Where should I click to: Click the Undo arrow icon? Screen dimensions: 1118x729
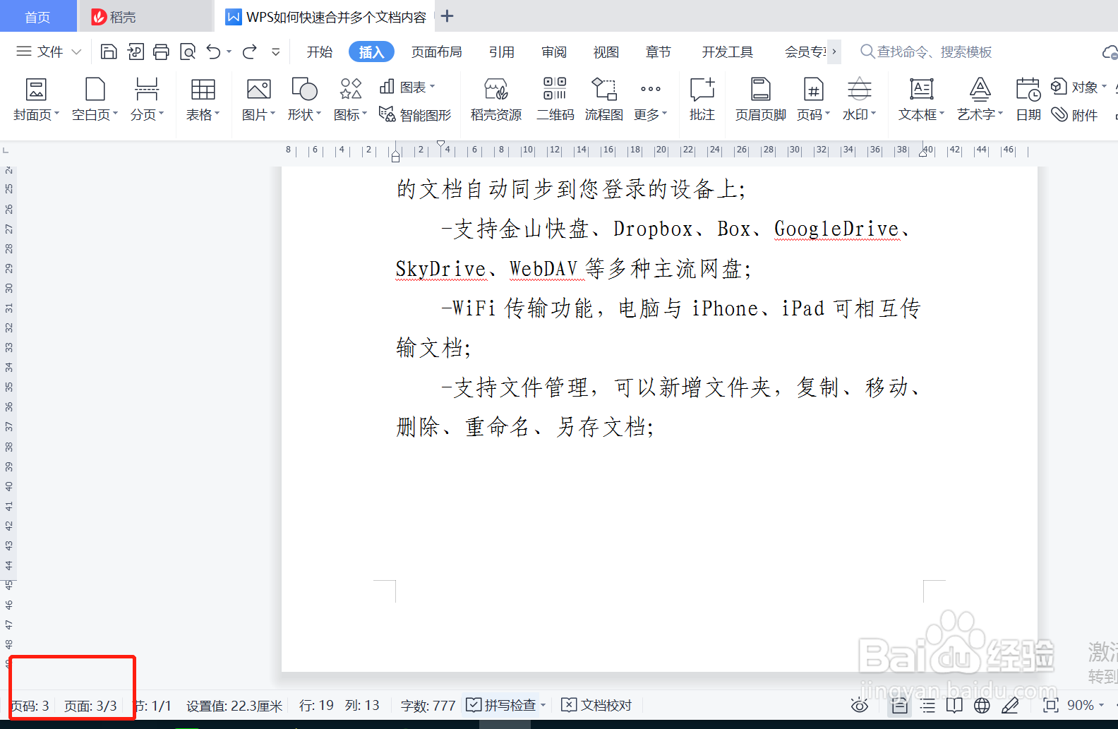pyautogui.click(x=213, y=52)
